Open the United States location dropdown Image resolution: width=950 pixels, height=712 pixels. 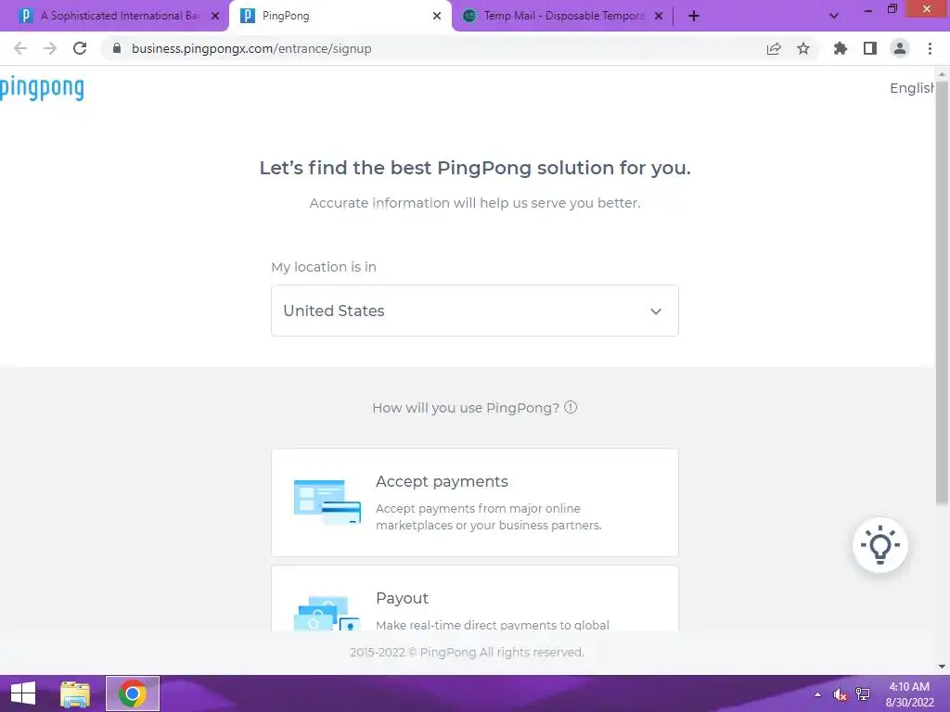[x=474, y=311]
